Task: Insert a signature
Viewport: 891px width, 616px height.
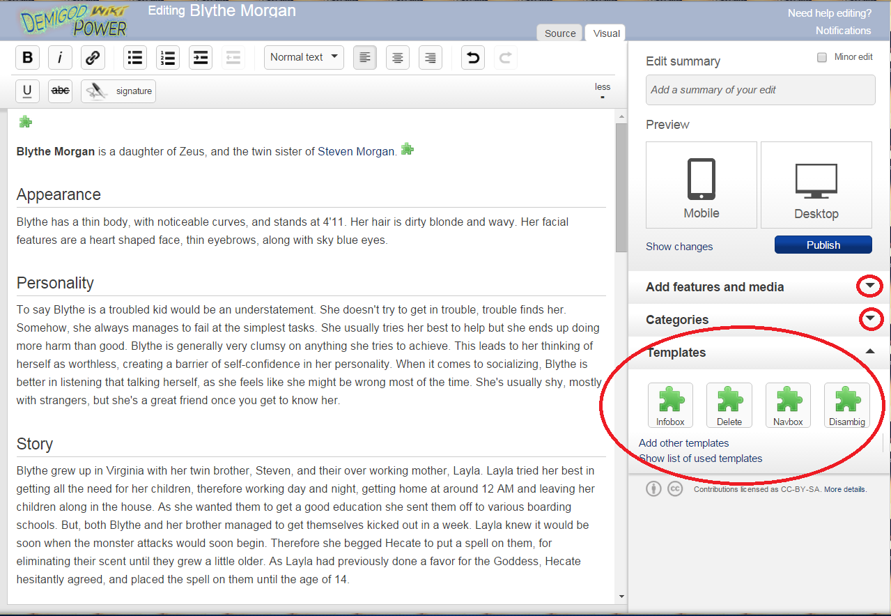Action: 118,91
